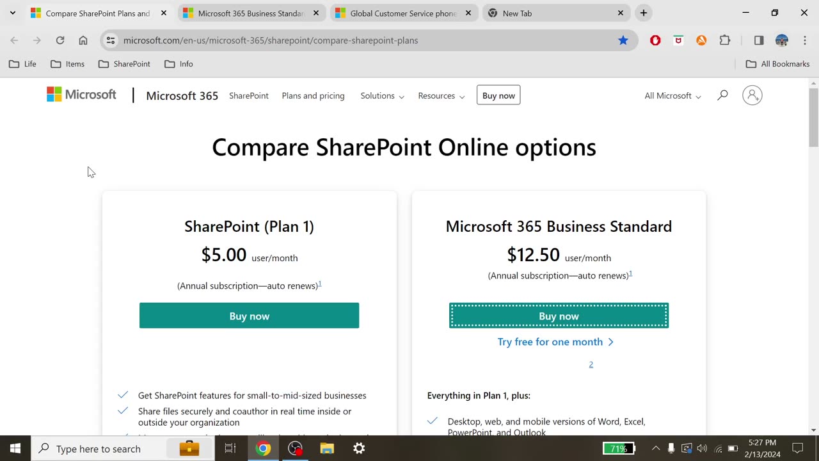Open the Microsoft account sign-in icon

[x=752, y=95]
